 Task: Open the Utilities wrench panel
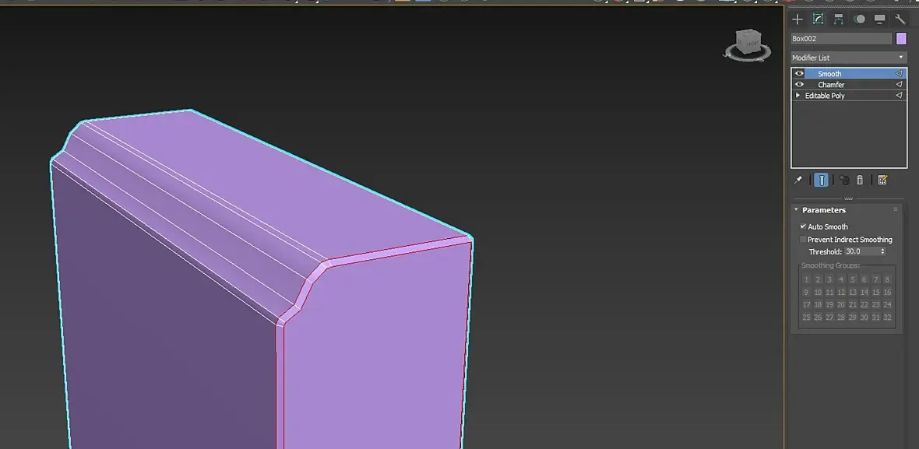tap(900, 19)
